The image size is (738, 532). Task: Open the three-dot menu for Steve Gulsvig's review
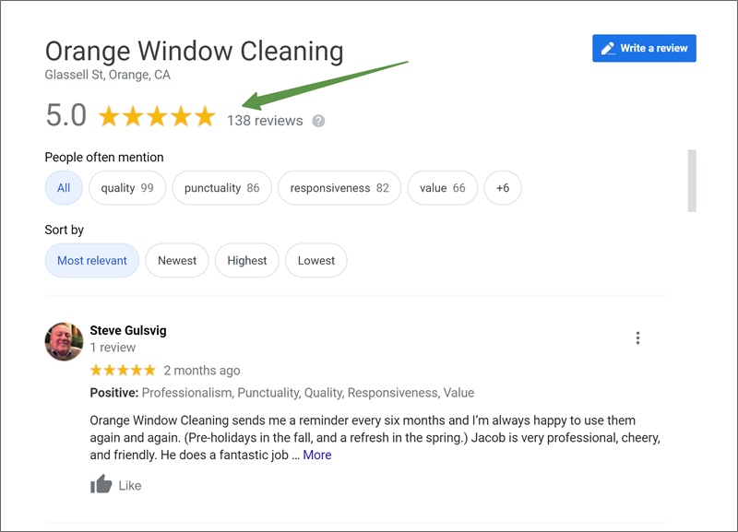coord(637,337)
